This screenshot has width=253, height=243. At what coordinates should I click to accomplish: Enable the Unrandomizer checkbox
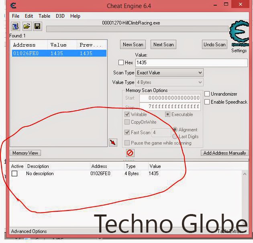point(207,94)
